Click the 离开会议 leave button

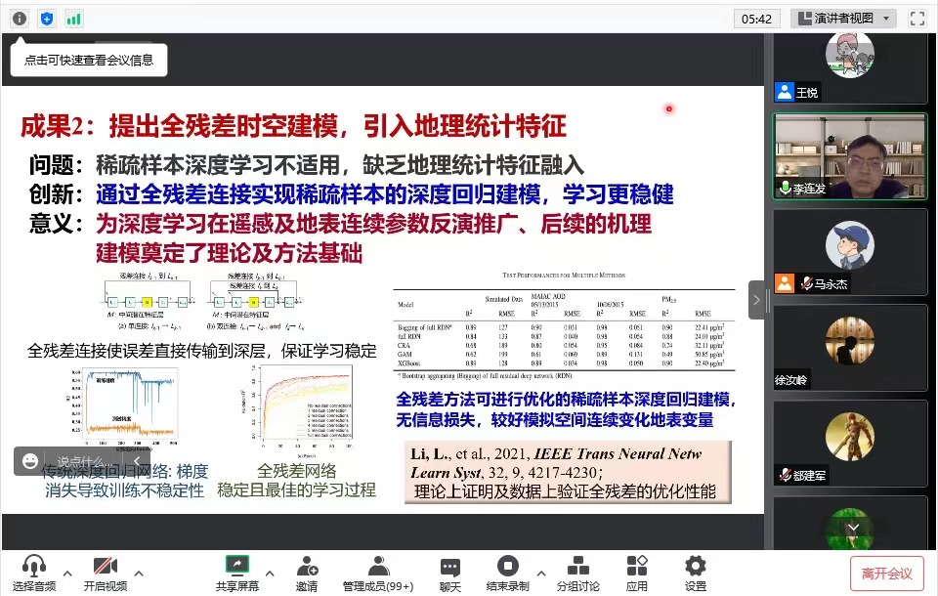[x=886, y=574]
